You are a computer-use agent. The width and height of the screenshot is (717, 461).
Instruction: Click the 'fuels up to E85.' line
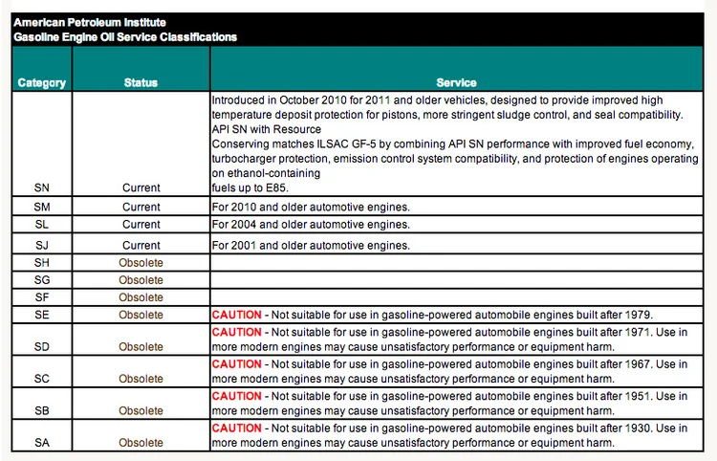[x=250, y=188]
